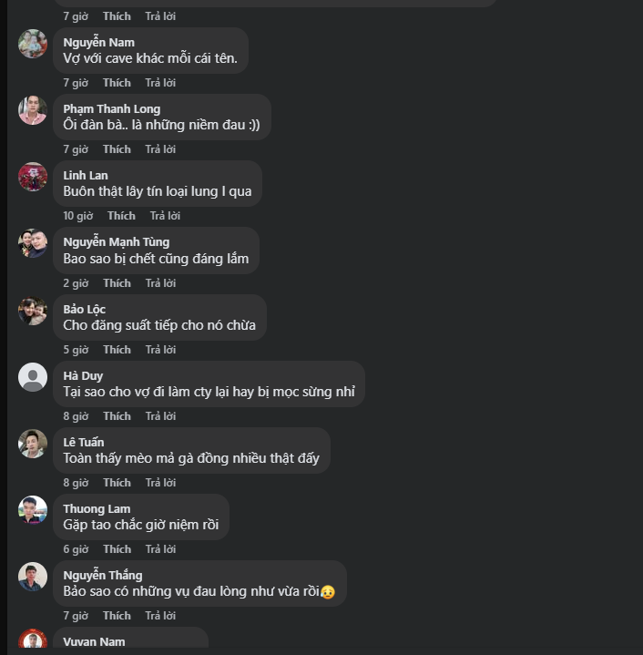
Task: Click Thuong Lam's profile picture
Action: (x=33, y=510)
